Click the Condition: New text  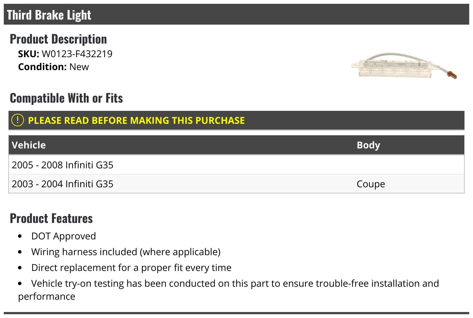53,67
